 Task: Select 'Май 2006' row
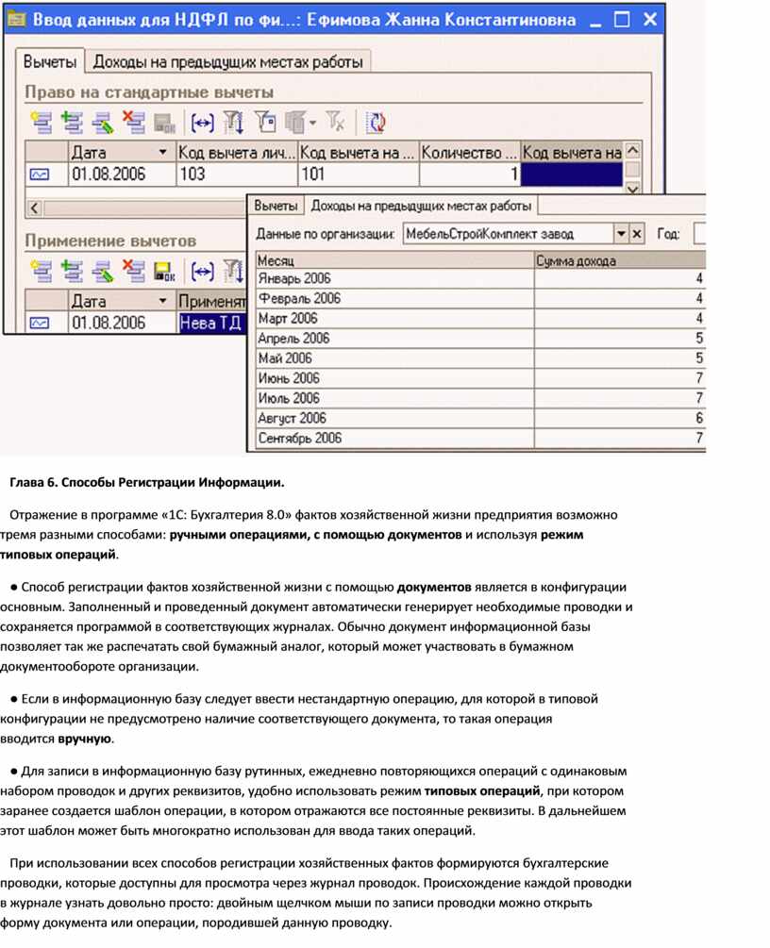[x=480, y=358]
